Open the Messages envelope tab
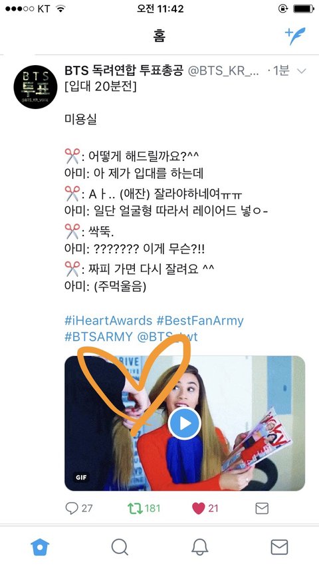 click(279, 547)
